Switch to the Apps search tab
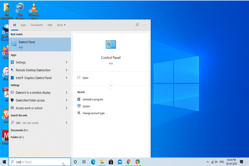 [x=23, y=25]
